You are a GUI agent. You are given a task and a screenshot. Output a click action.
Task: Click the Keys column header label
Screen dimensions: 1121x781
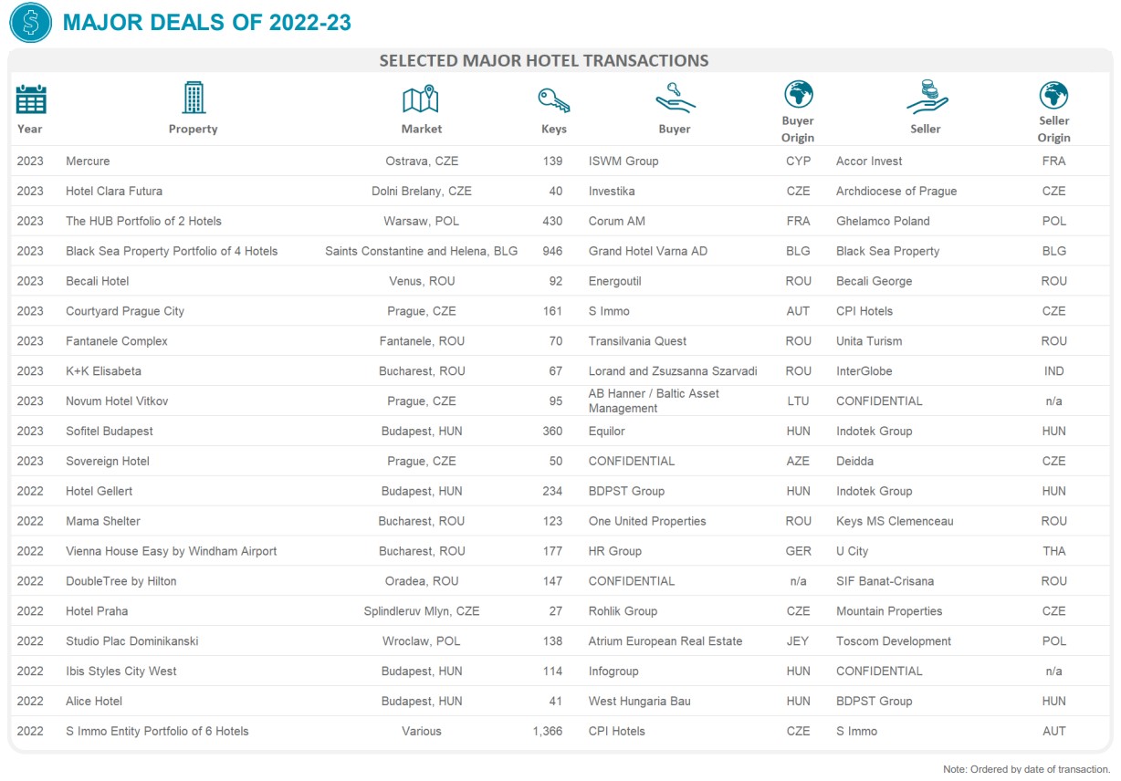[553, 129]
